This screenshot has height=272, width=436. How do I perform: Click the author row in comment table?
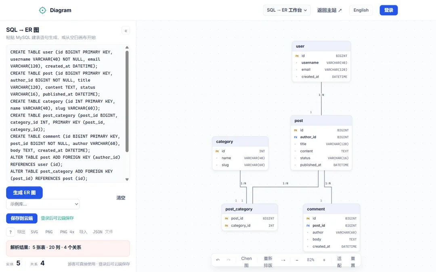point(331,233)
